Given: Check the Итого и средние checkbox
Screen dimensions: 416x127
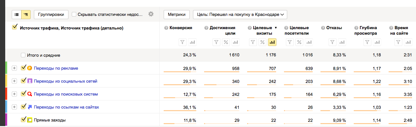Looking at the screenshot, I should coord(23,55).
